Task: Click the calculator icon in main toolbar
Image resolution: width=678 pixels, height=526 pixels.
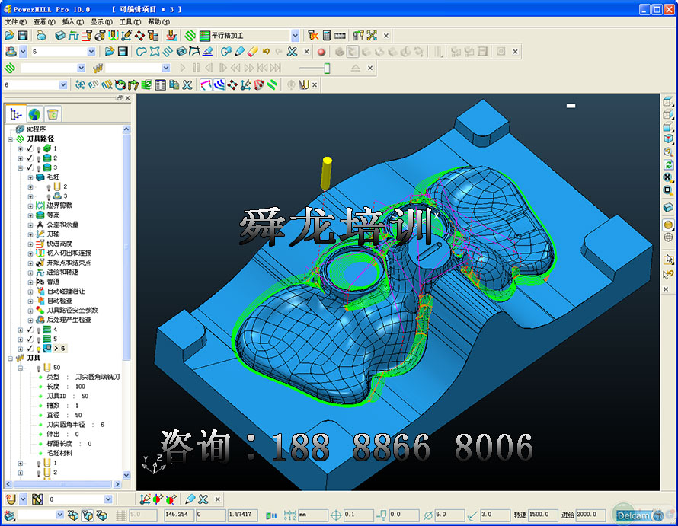Action: (x=327, y=36)
